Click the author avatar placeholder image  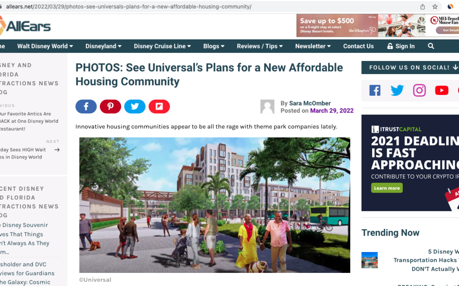[267, 106]
